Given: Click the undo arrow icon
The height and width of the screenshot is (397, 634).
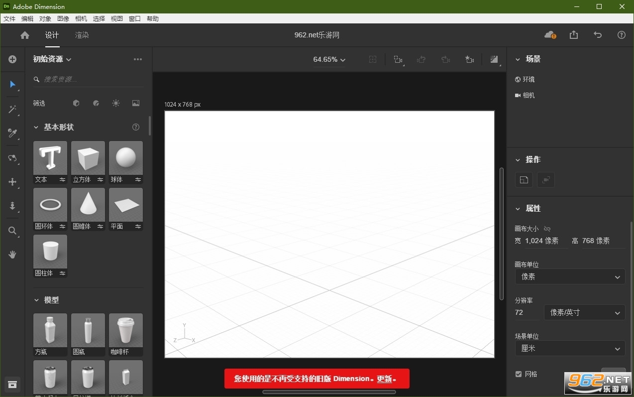Looking at the screenshot, I should [x=598, y=35].
